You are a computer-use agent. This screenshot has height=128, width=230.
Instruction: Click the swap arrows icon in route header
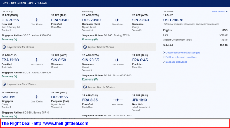[18, 3]
